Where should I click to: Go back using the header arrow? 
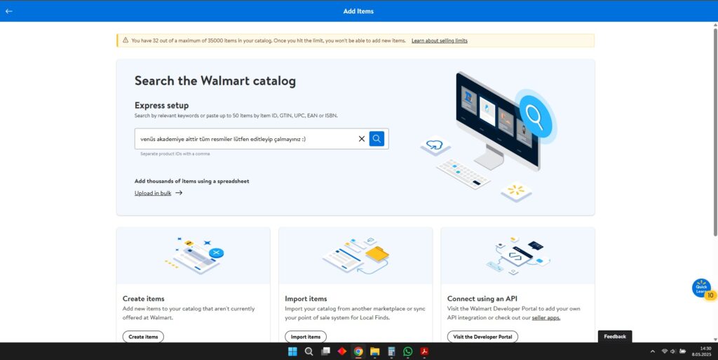8,11
